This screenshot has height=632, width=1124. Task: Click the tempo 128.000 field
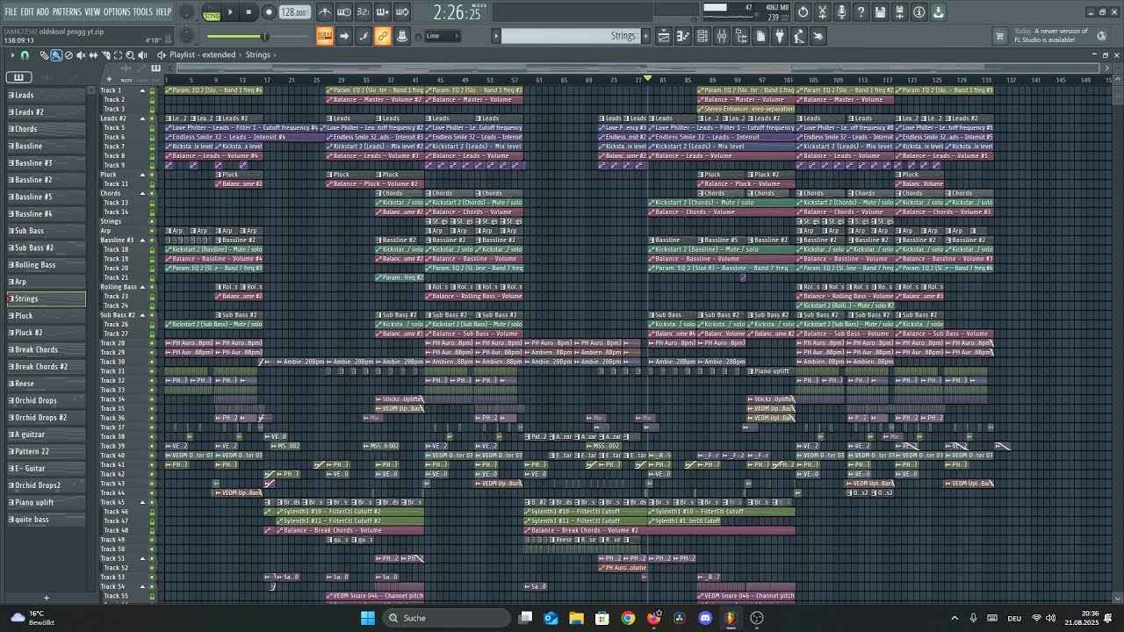[x=294, y=12]
